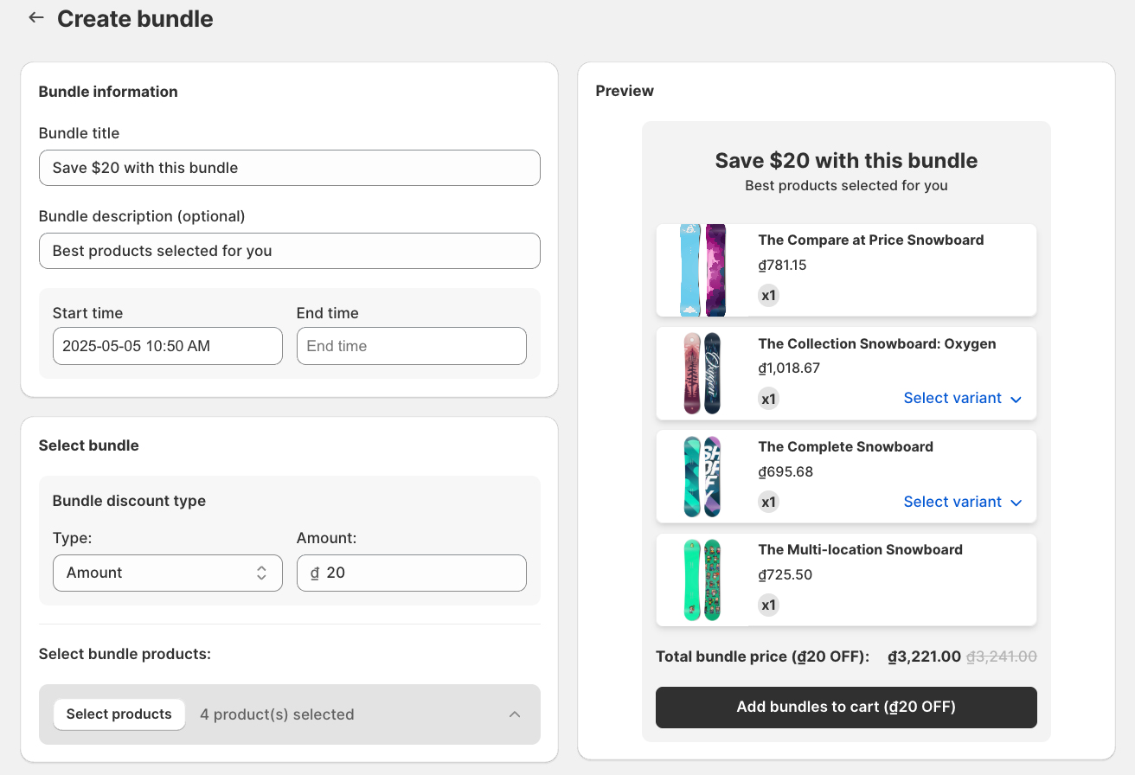Open Select variant for The Complete Snowboard
The height and width of the screenshot is (775, 1135).
click(x=963, y=502)
